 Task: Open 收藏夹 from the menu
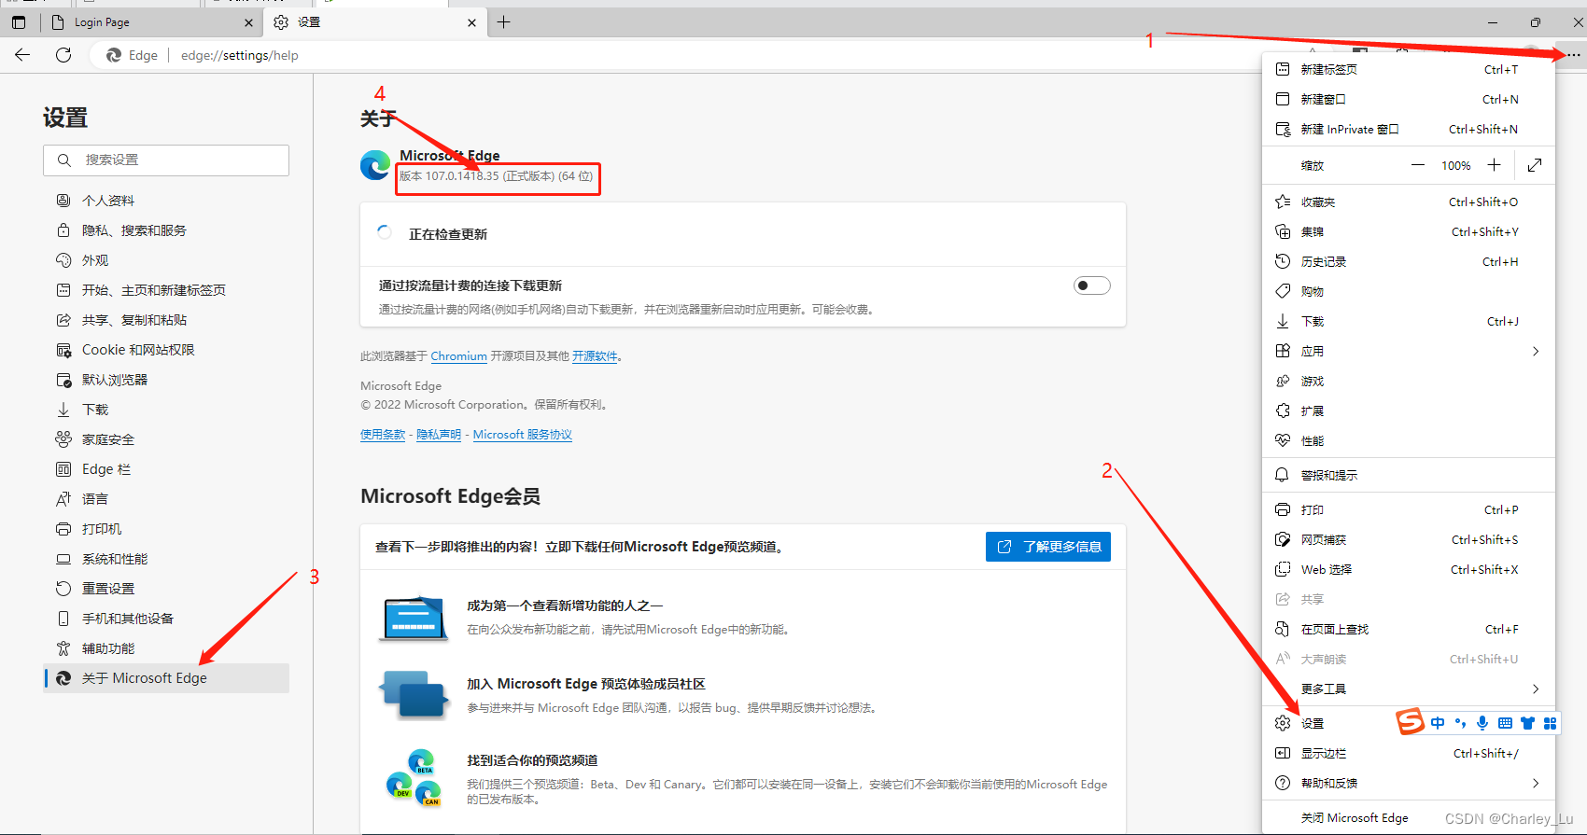click(1409, 202)
